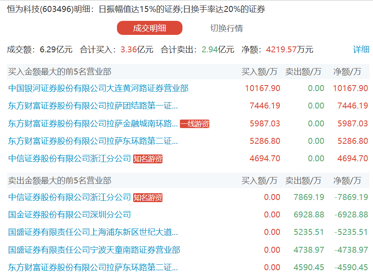Click 净额/万 column header in the sell table

[347, 180]
